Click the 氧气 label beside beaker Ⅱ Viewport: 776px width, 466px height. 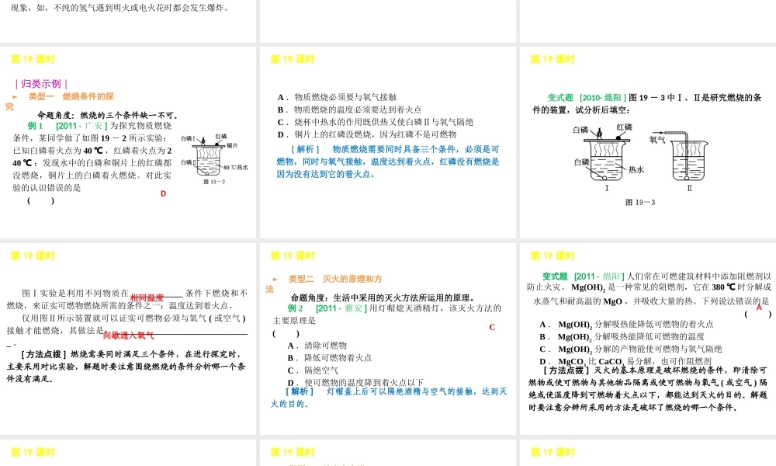pos(657,140)
